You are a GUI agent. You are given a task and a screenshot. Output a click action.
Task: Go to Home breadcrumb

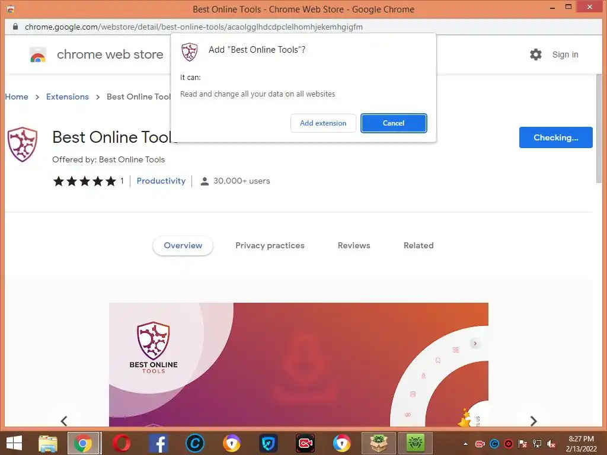(17, 97)
